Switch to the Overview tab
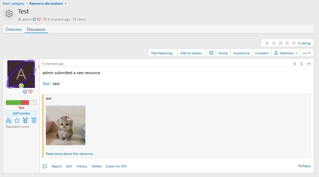Image resolution: width=319 pixels, height=177 pixels. 14,29
